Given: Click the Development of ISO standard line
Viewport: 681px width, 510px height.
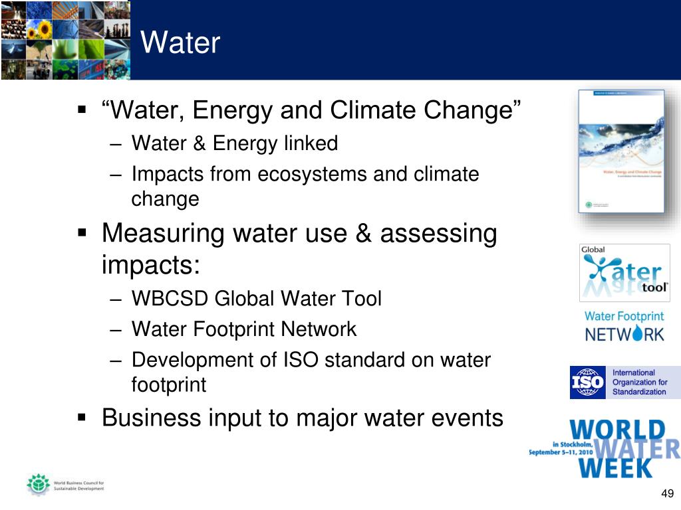Looking at the screenshot, I should point(311,372).
